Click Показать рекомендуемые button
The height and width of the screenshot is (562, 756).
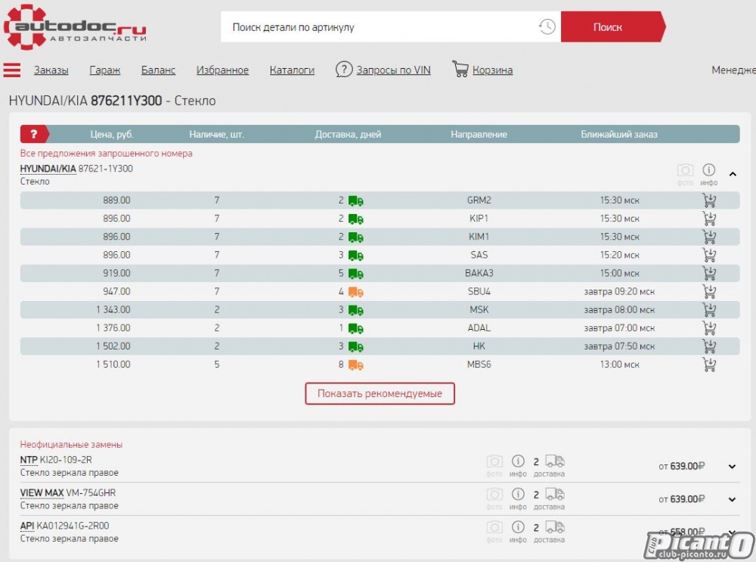point(380,393)
